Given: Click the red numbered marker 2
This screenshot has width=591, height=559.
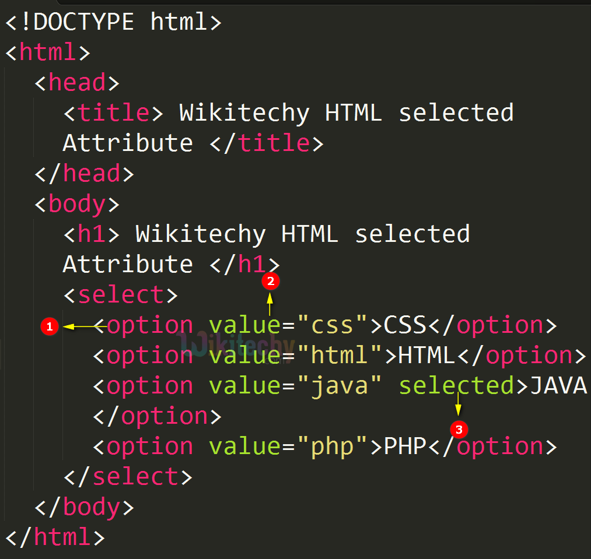Looking at the screenshot, I should [x=271, y=282].
